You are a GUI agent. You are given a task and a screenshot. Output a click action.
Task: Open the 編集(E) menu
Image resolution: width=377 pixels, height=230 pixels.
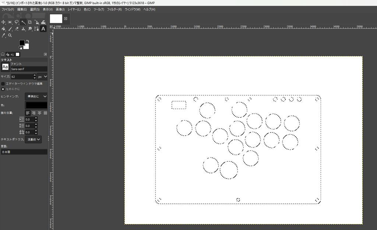click(22, 9)
